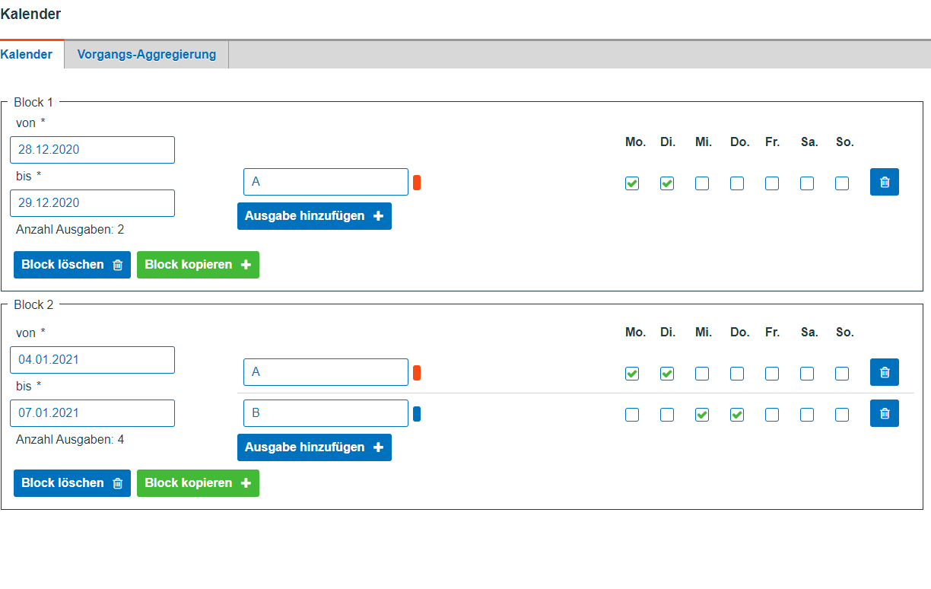The width and height of the screenshot is (931, 589).
Task: Click trash icon for Block 2 row A
Action: coord(885,372)
